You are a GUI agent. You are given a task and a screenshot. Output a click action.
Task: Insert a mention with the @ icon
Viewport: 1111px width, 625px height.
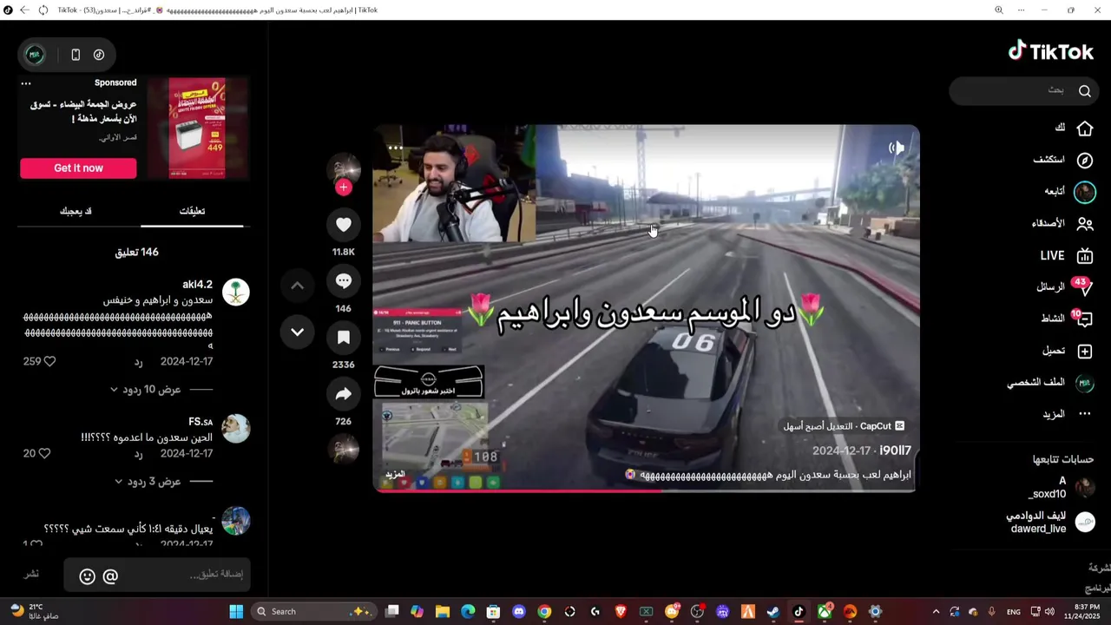[x=110, y=576]
